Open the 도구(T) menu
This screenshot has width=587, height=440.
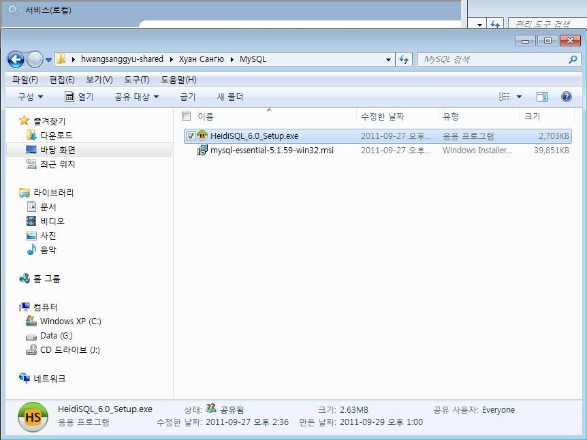(137, 80)
